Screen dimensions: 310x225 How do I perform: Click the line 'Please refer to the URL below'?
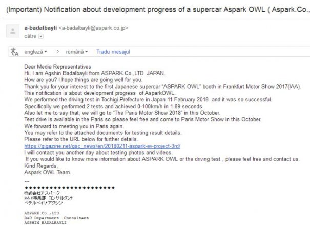point(81,139)
